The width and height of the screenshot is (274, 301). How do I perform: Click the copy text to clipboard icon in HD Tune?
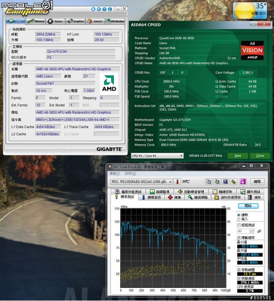(208, 182)
